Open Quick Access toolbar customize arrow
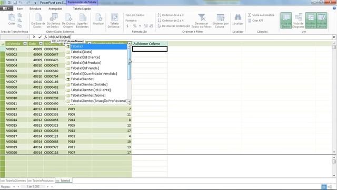Screen dimensions: 337x190 35,3
